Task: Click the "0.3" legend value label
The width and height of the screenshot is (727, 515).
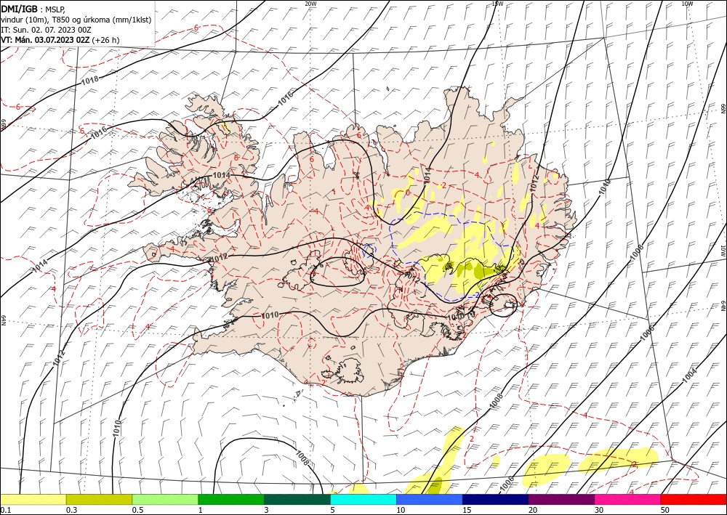Action: tap(71, 510)
